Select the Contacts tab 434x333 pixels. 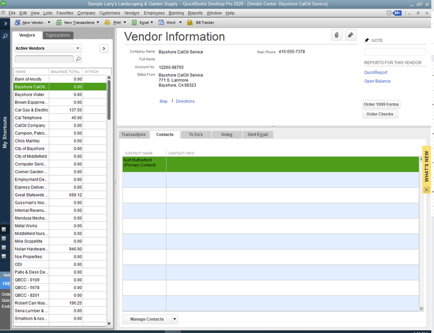(x=165, y=135)
